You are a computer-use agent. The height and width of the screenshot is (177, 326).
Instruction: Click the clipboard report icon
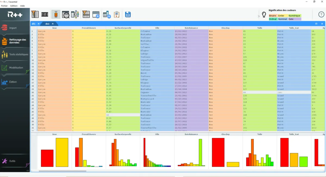(x=117, y=15)
